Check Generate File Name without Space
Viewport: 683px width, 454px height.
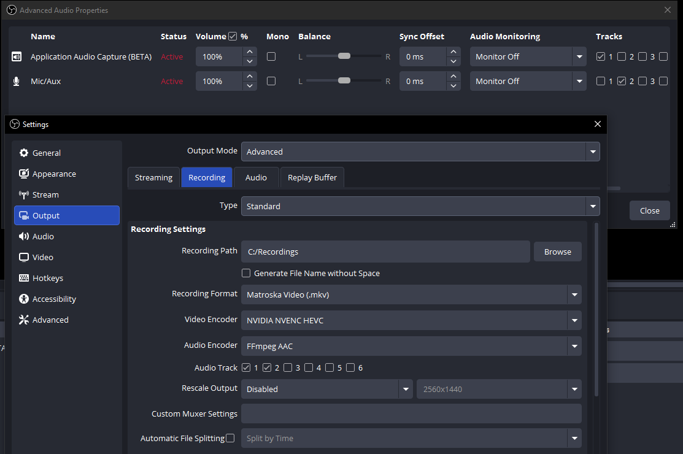click(246, 273)
